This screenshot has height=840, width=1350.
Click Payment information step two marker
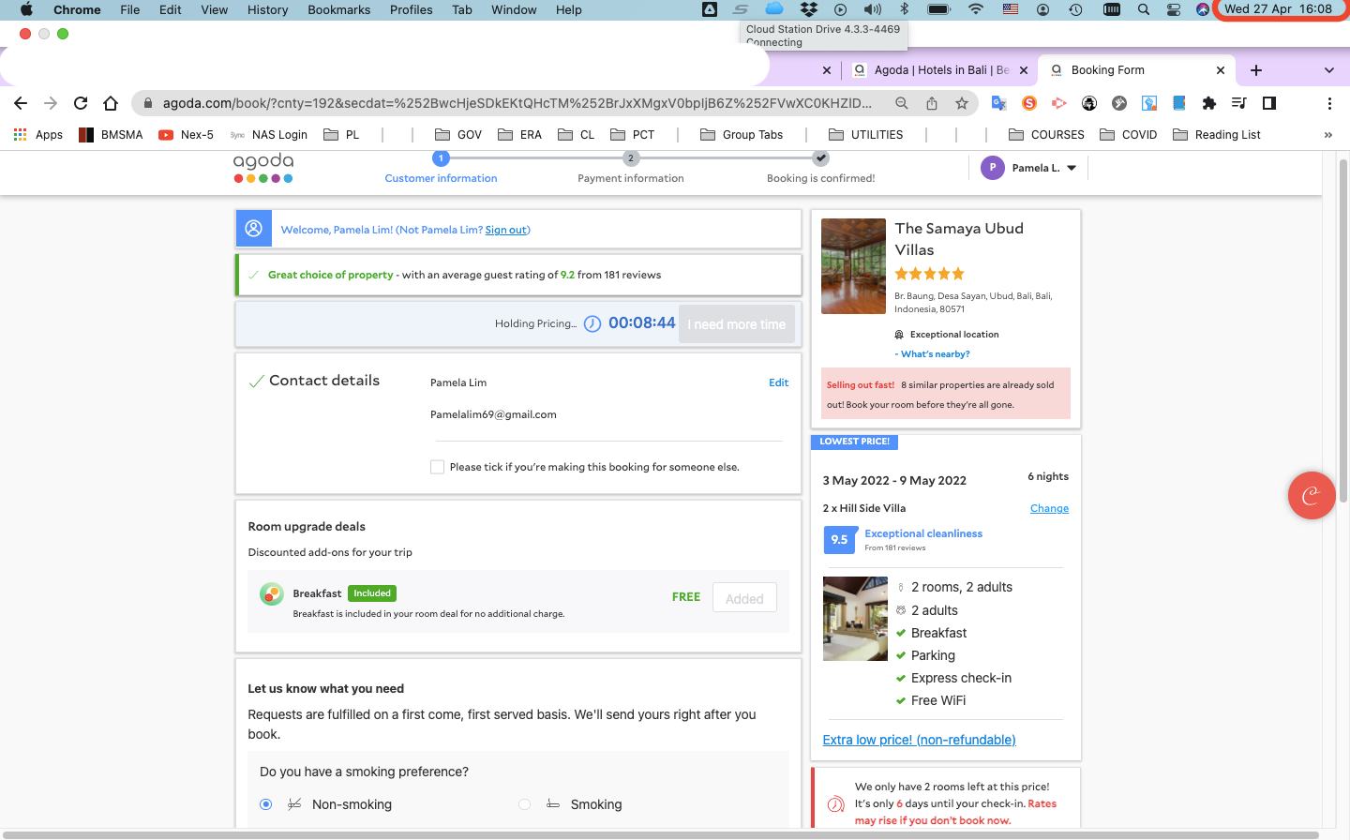[631, 158]
